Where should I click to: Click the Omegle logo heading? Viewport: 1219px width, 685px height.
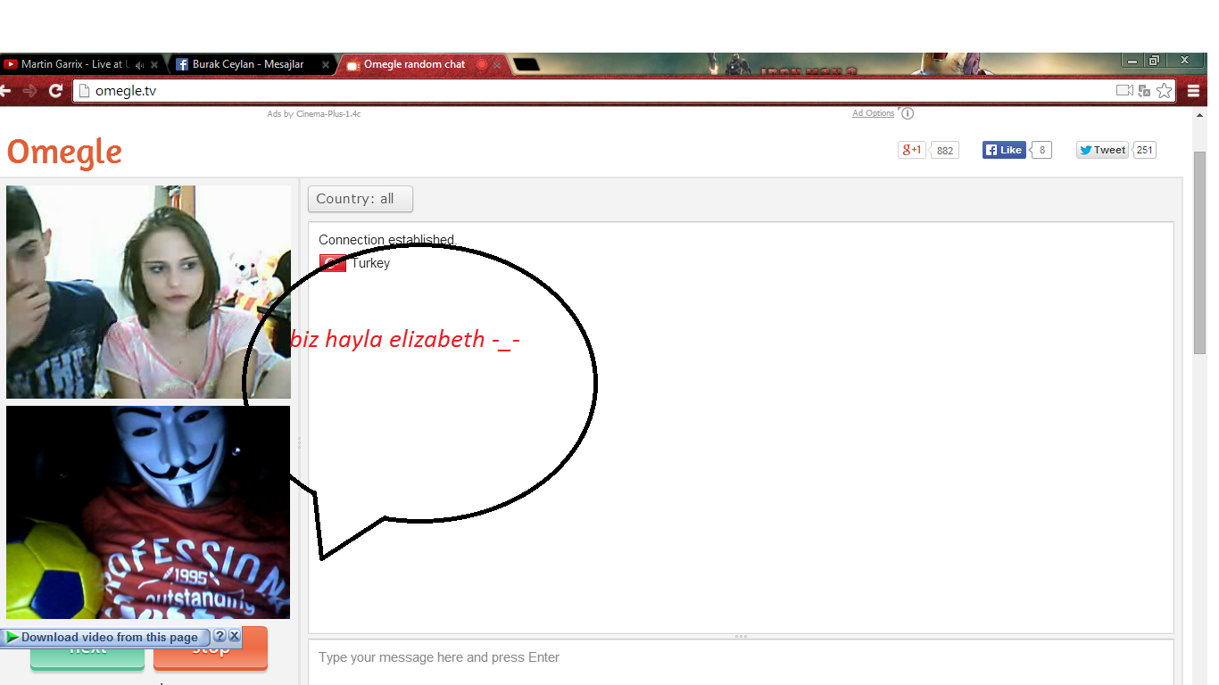pos(64,152)
